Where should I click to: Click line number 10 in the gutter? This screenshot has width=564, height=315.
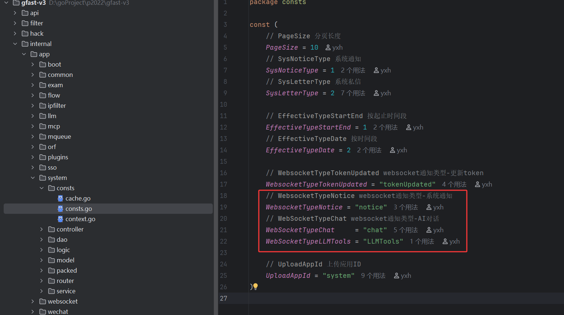(223, 105)
